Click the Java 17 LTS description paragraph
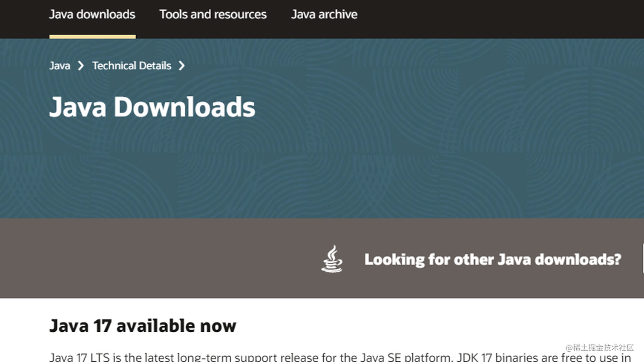This screenshot has width=644, height=362. pos(298,357)
